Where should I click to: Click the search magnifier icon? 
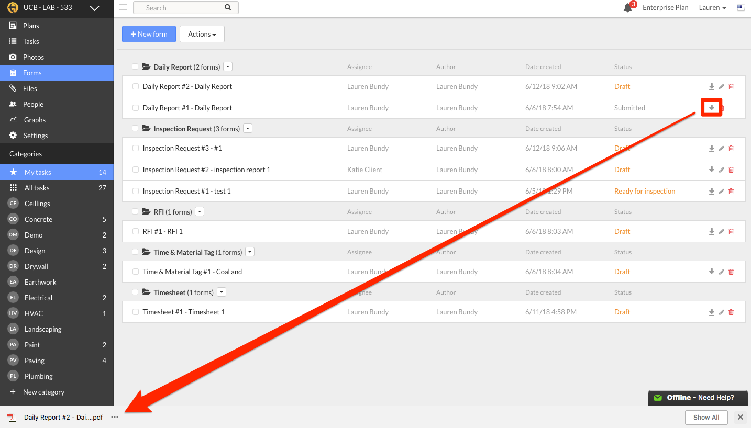point(228,7)
